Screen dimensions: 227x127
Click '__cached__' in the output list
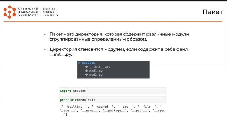(x=103, y=107)
